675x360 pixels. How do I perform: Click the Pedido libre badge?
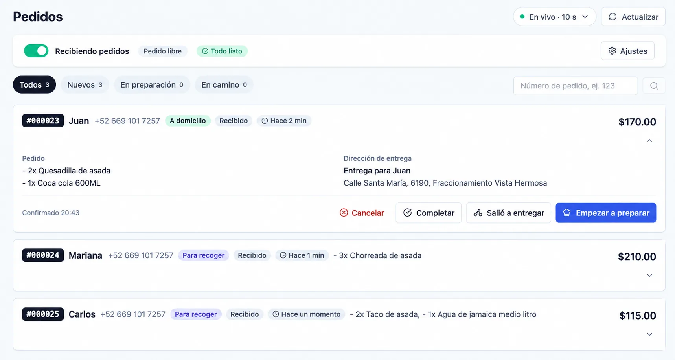tap(162, 51)
